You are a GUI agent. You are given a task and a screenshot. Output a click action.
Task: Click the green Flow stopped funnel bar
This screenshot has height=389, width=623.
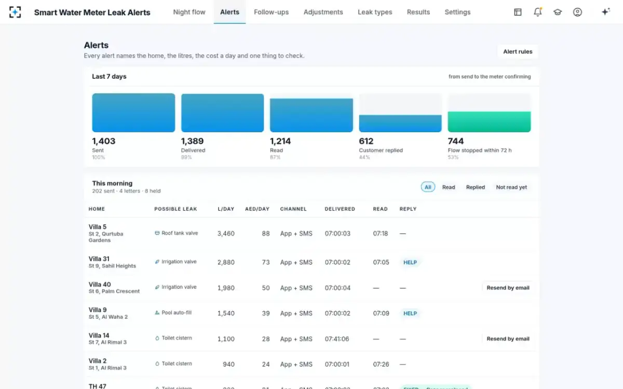(x=489, y=122)
